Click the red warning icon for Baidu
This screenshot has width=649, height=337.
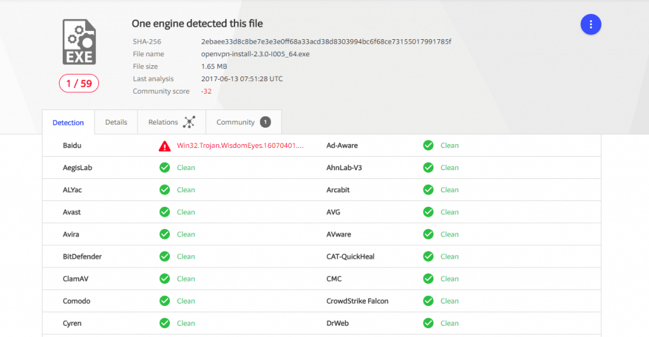pyautogui.click(x=165, y=146)
